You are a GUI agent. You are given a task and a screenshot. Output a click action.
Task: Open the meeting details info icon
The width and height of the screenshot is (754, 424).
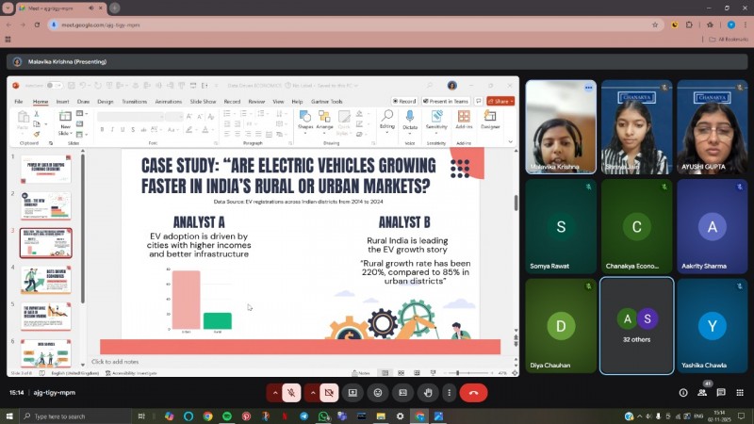point(683,392)
